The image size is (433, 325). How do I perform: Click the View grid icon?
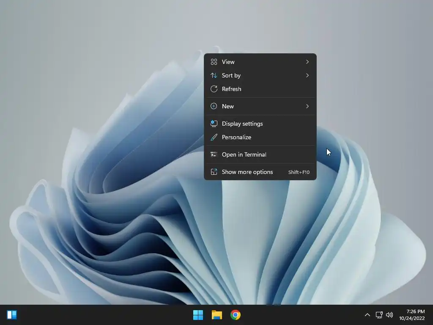(214, 62)
